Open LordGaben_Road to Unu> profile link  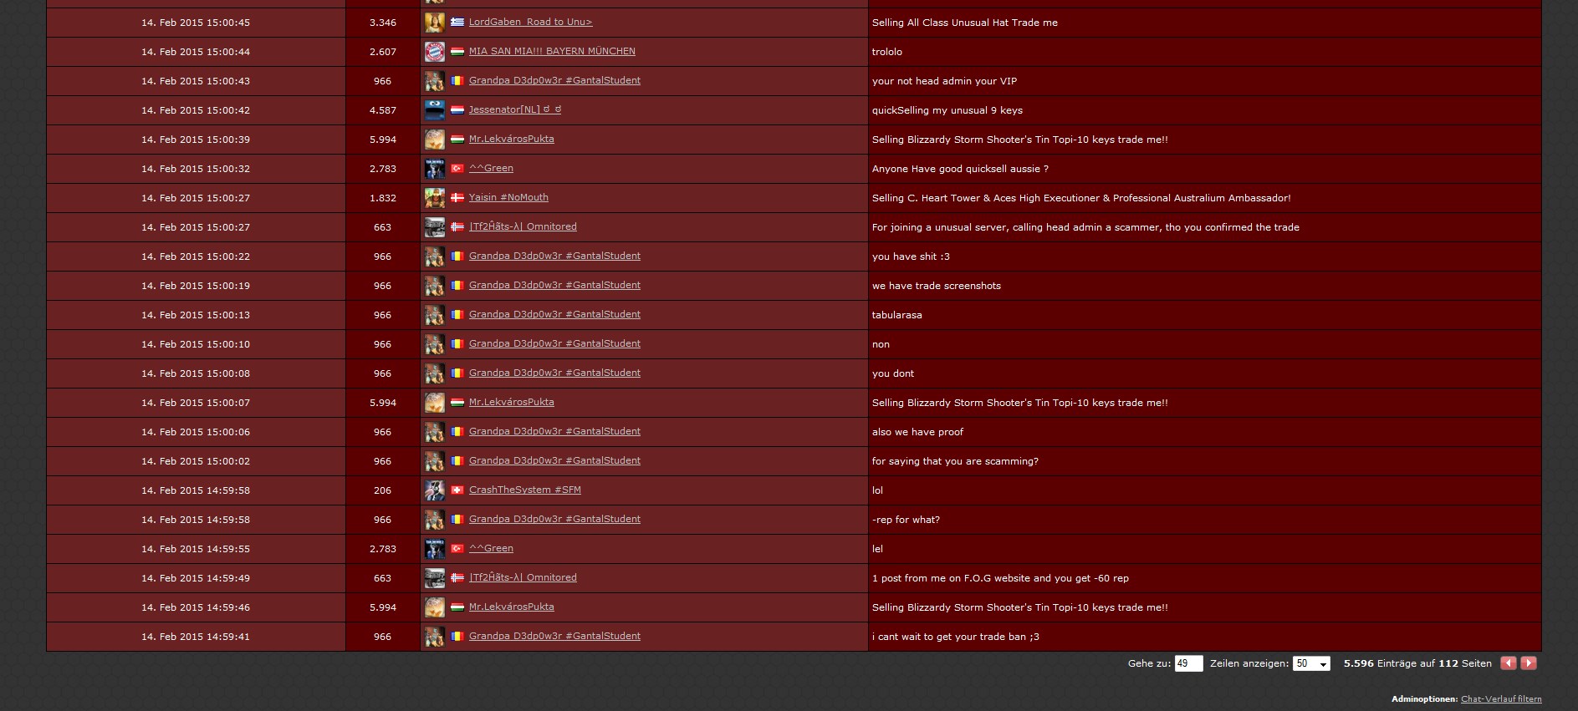pyautogui.click(x=530, y=23)
